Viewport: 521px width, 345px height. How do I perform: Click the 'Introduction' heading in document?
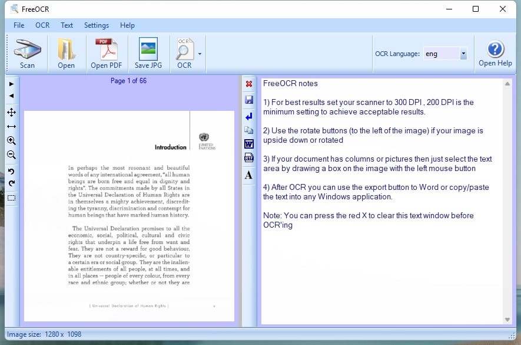point(171,147)
